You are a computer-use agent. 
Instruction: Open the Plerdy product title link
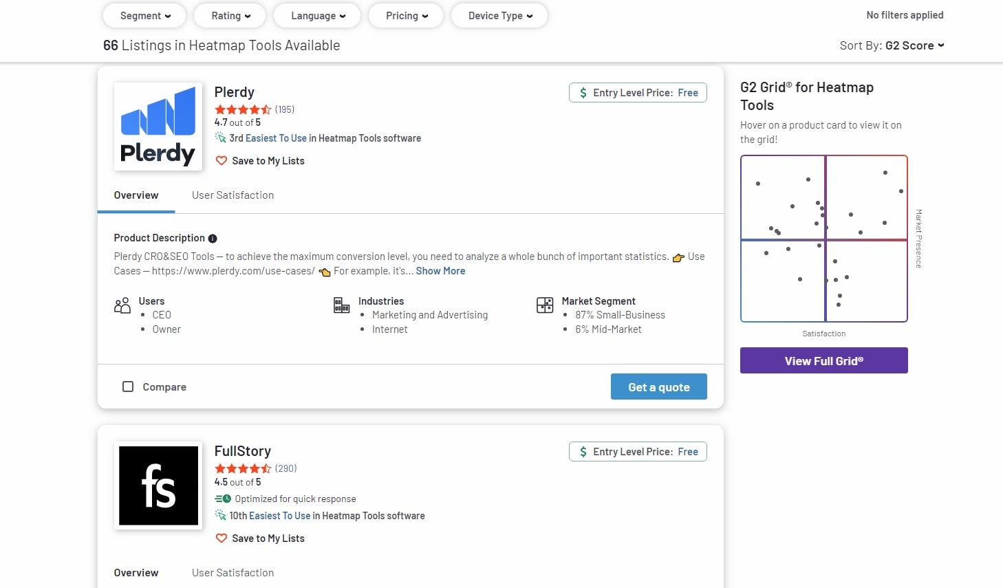(x=234, y=92)
